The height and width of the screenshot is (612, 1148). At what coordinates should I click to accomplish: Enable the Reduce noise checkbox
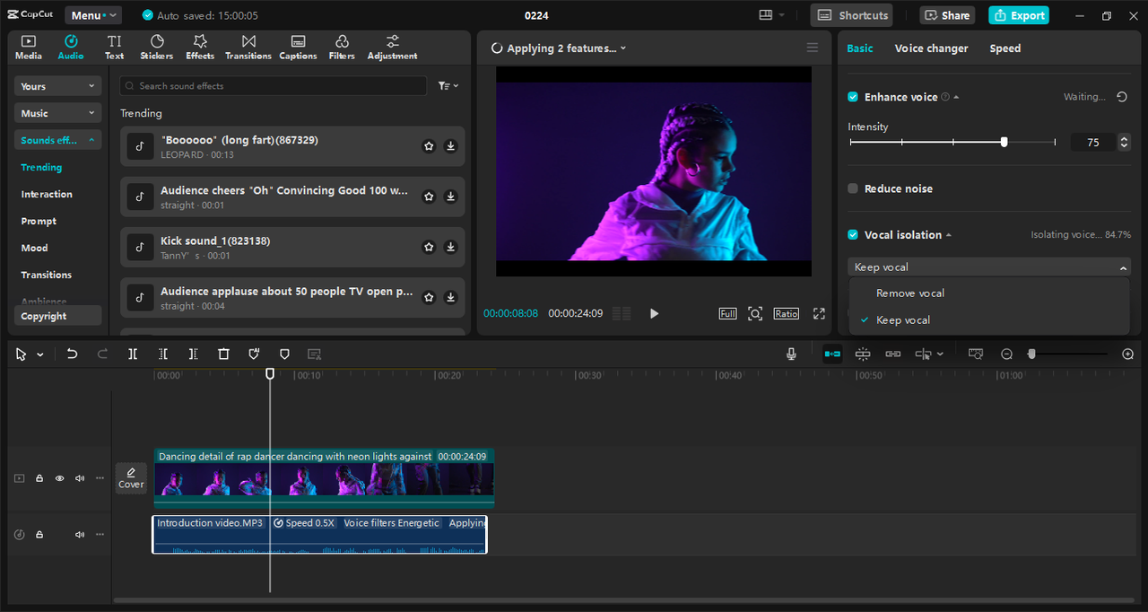point(853,188)
